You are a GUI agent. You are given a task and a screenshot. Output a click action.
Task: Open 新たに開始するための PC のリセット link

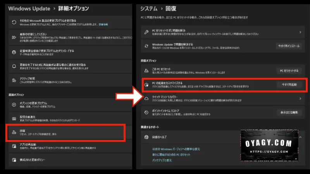pos(171,155)
